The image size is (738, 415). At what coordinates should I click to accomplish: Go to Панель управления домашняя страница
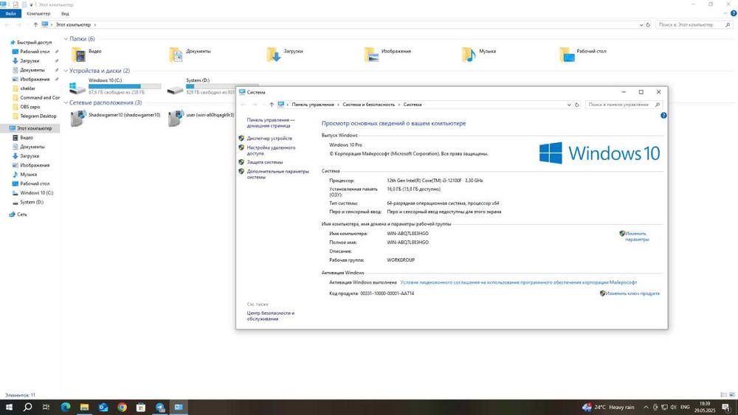[271, 122]
